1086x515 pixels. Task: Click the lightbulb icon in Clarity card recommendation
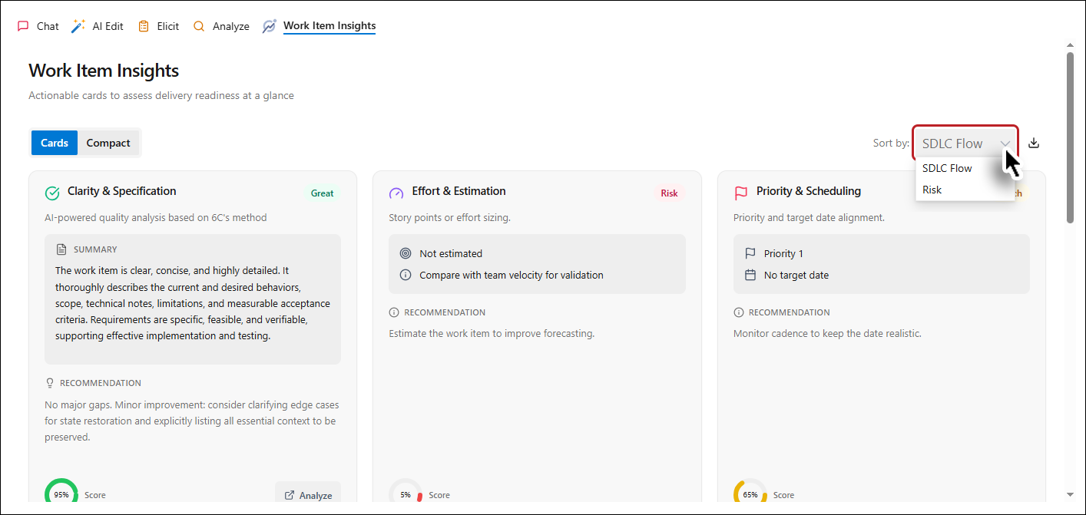(x=50, y=383)
